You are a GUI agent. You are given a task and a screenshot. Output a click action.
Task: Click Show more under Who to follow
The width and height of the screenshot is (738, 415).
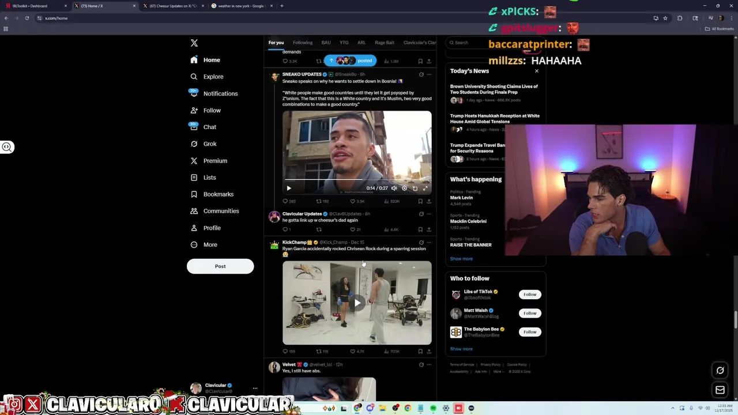tap(461, 349)
